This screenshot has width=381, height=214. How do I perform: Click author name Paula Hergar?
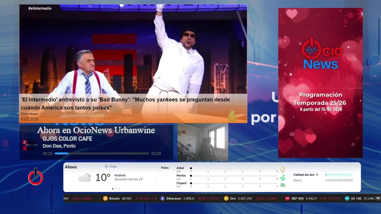pos(29,114)
